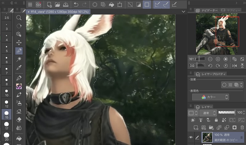Rotate the canvas left
246x145 pixels.
[x=210, y=66]
